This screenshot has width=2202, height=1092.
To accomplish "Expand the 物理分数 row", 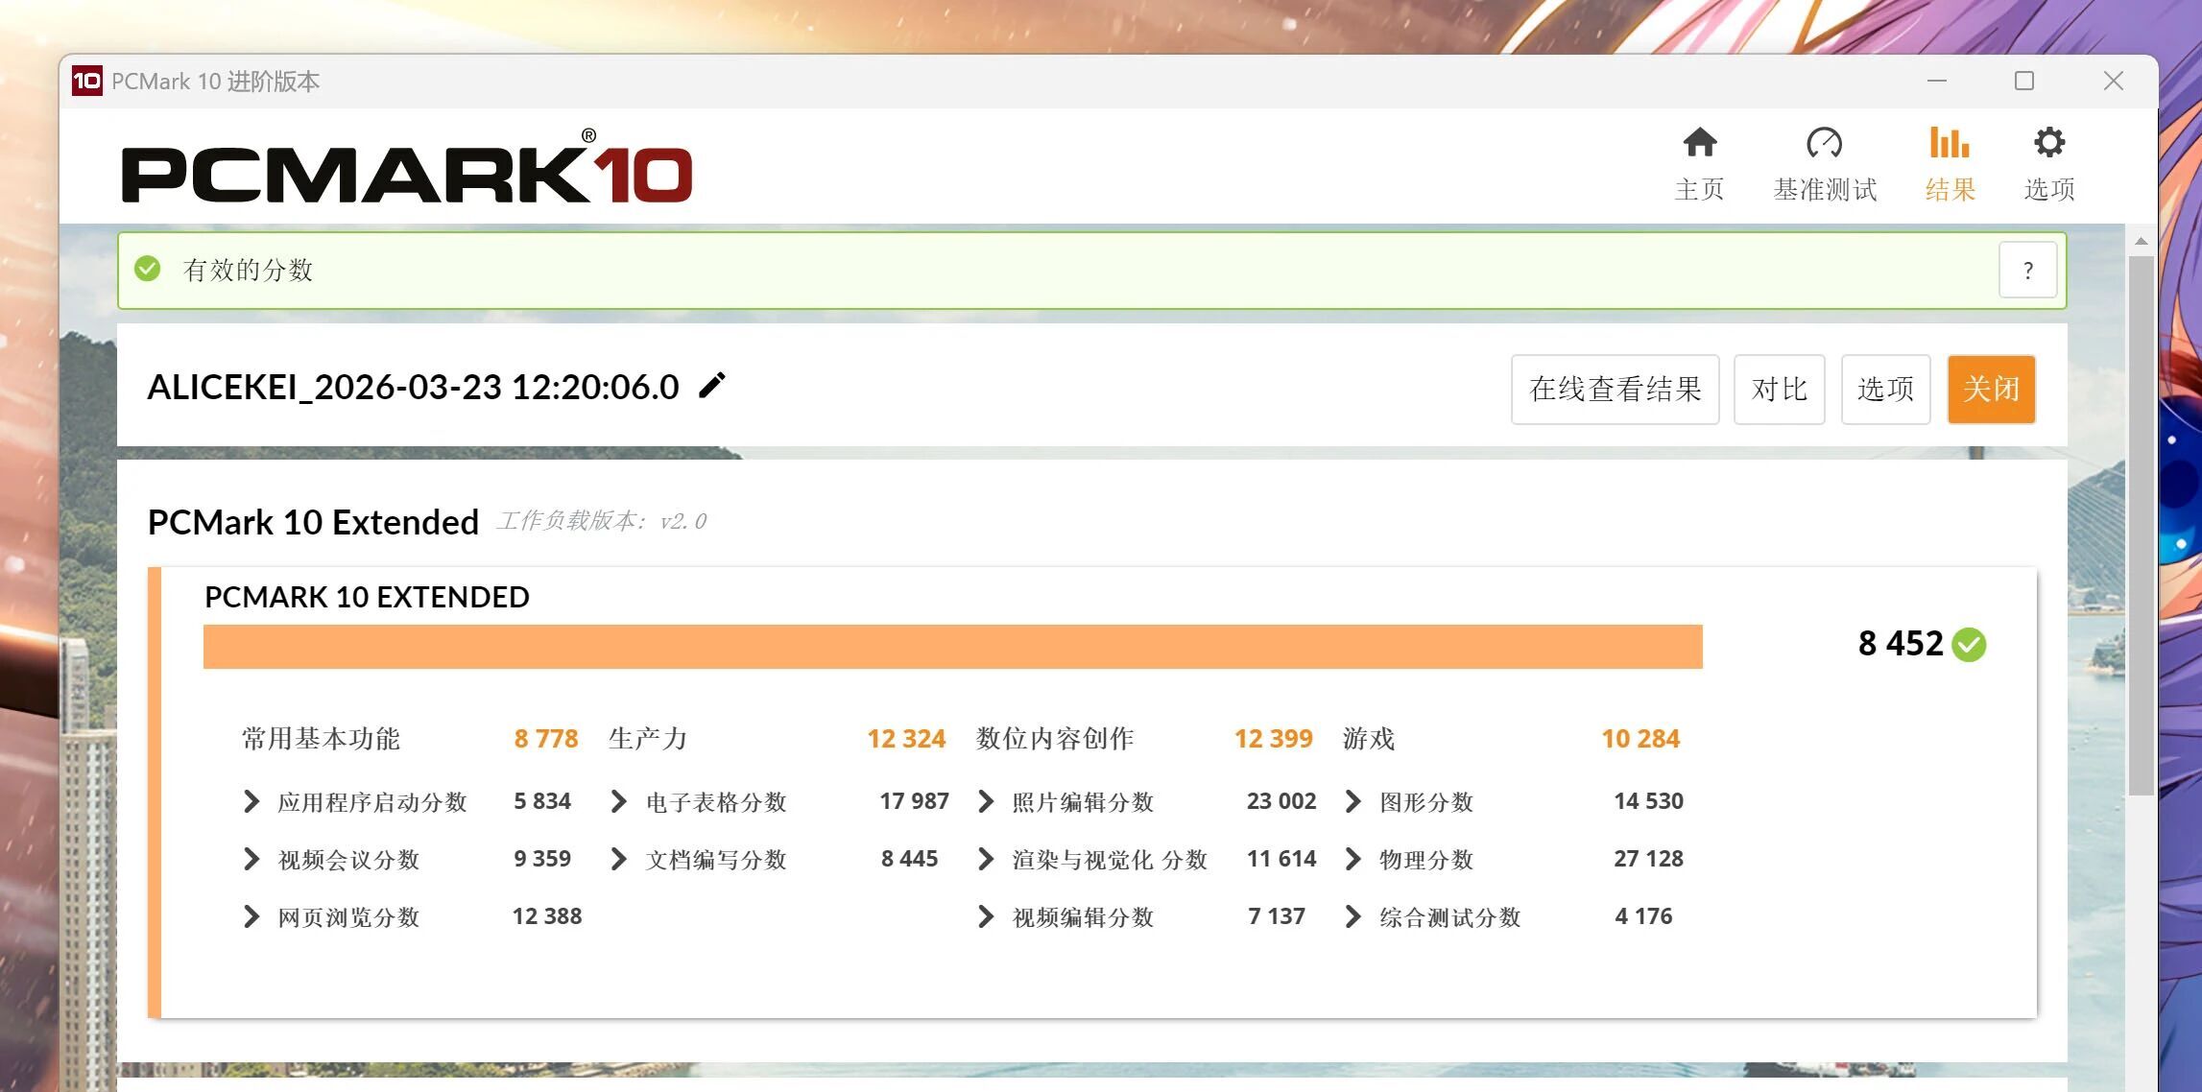I will [1353, 859].
